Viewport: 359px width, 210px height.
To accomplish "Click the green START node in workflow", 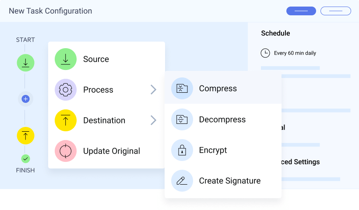I will [x=25, y=63].
